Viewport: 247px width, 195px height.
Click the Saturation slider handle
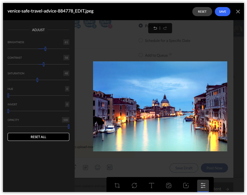click(x=37, y=80)
